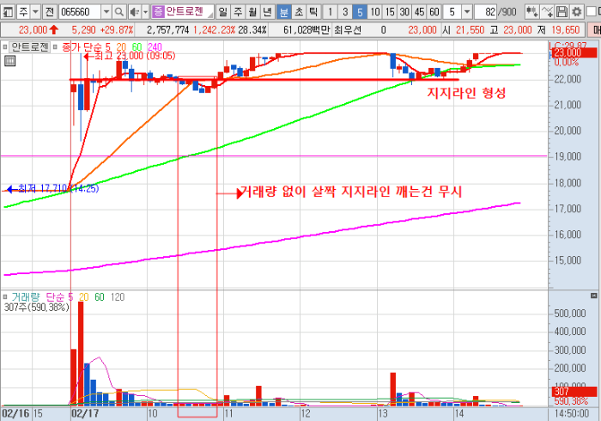Click the add line indicator icon
This screenshot has width=601, height=421.
[x=547, y=12]
